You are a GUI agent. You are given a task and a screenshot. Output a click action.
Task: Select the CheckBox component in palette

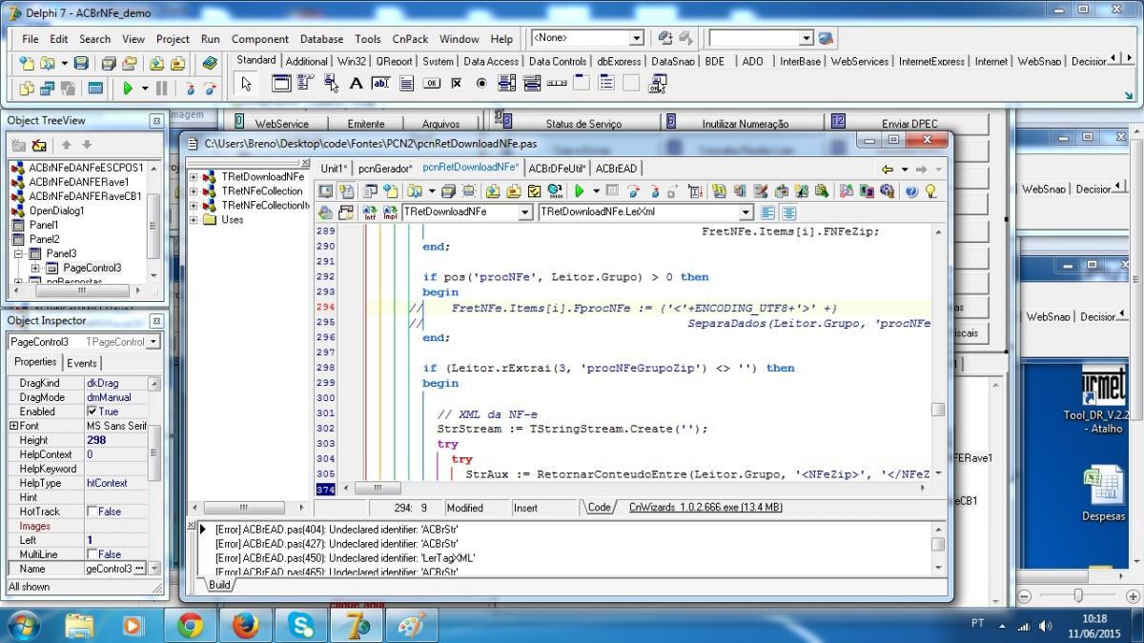click(x=456, y=84)
